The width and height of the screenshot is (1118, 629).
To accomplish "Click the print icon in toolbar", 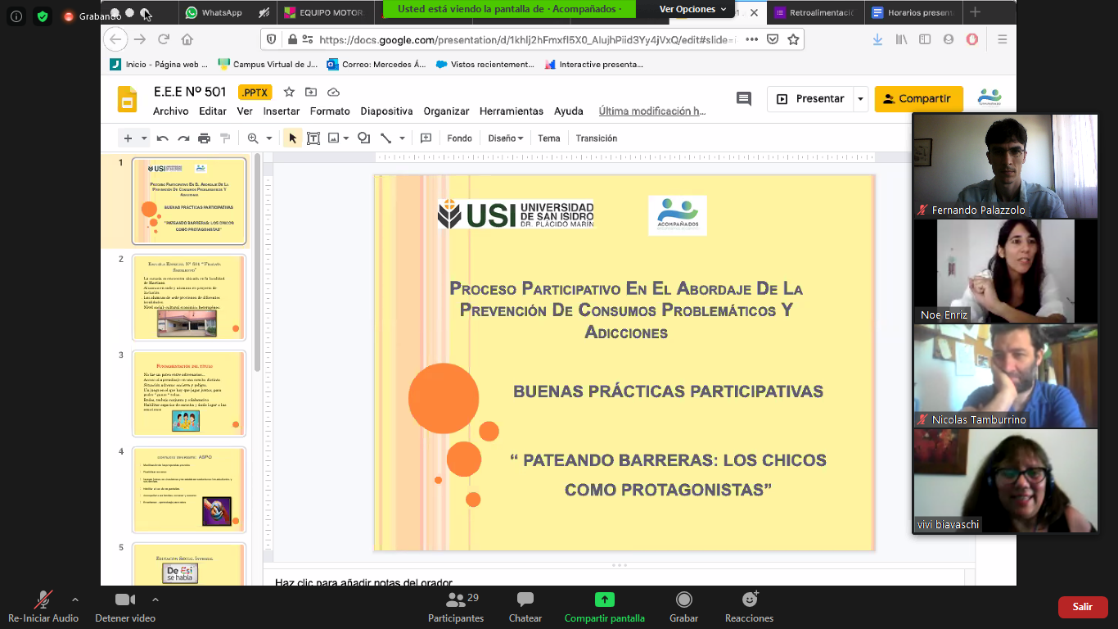I will (204, 138).
